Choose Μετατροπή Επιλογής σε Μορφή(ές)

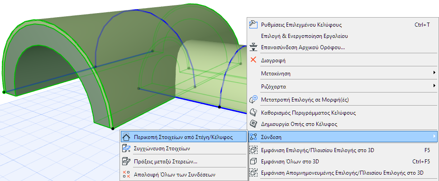342,99
